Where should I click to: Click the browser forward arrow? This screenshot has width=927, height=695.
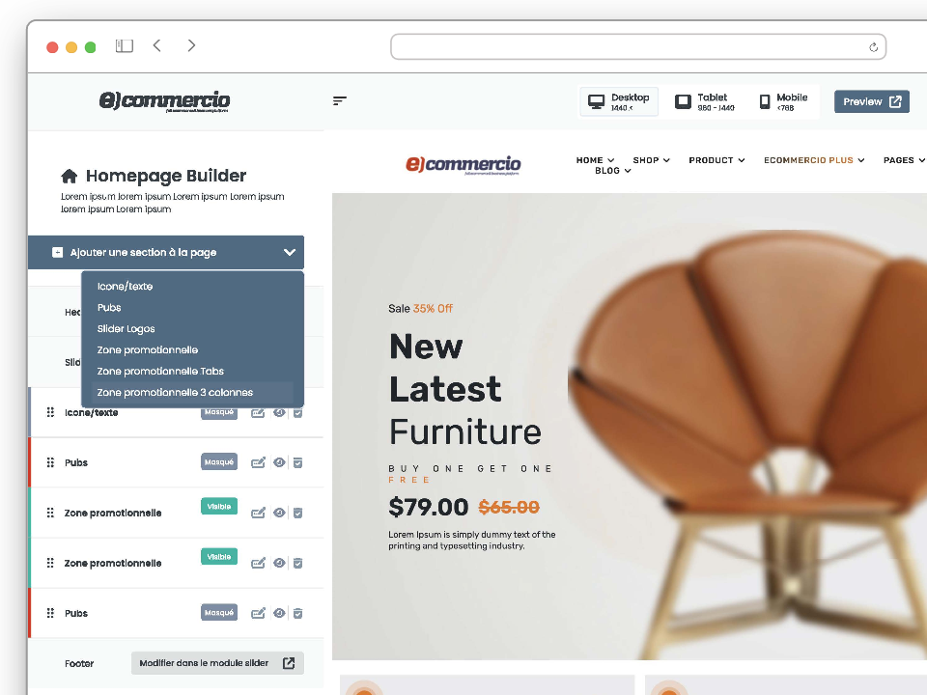coord(191,45)
